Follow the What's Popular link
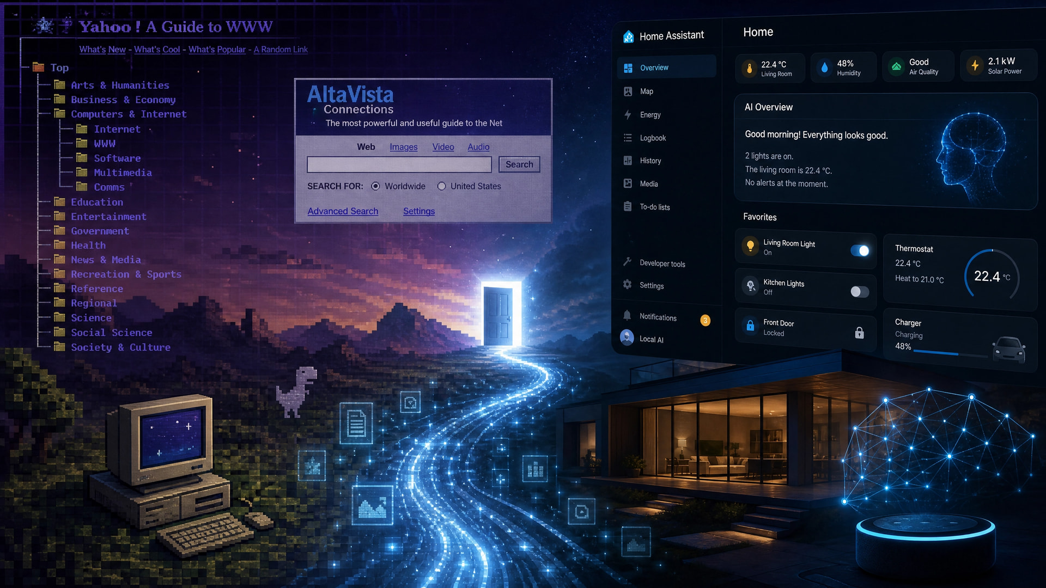 point(217,50)
